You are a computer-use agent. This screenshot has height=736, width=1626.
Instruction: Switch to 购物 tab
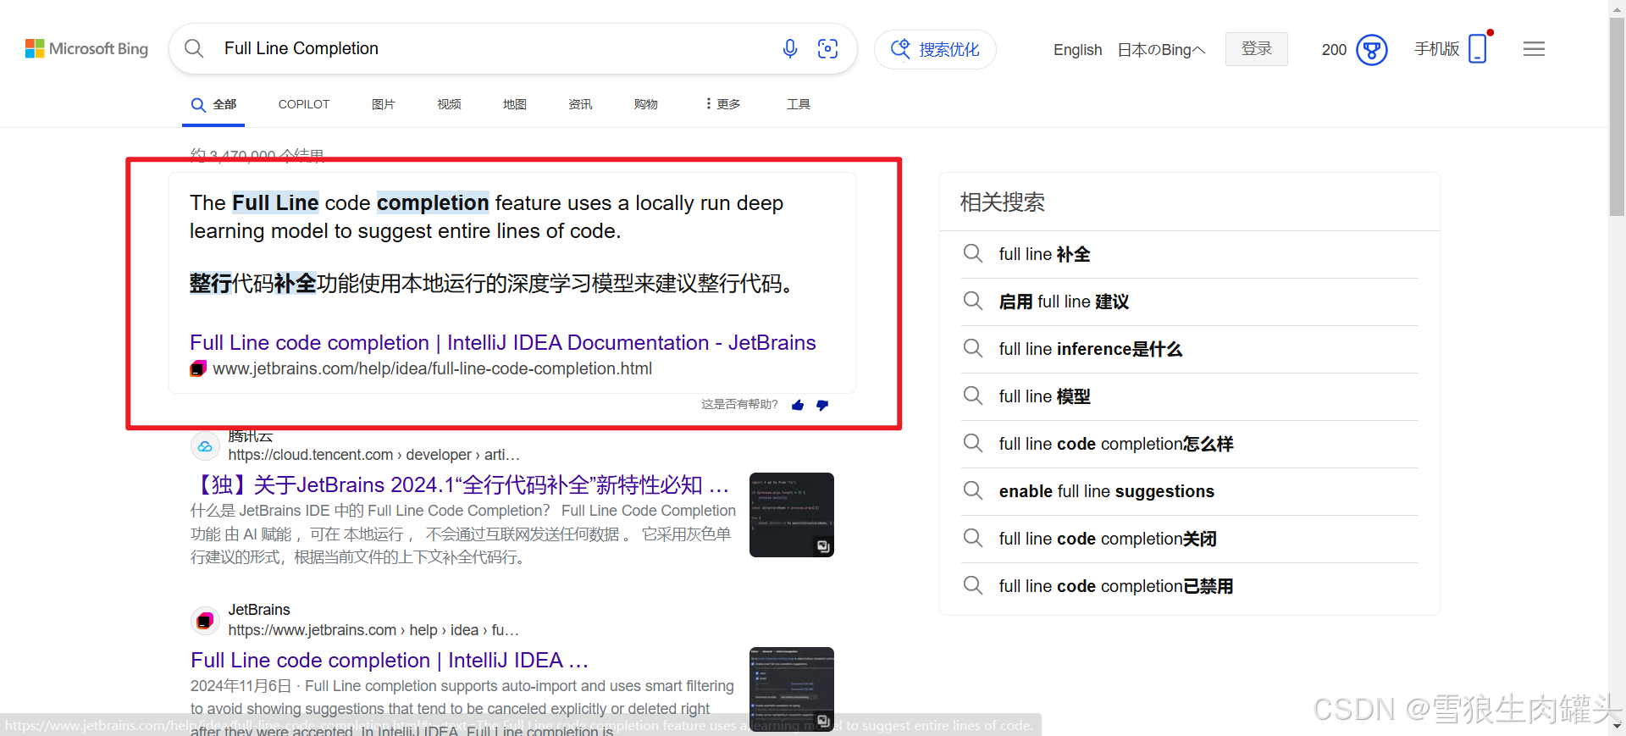point(645,104)
